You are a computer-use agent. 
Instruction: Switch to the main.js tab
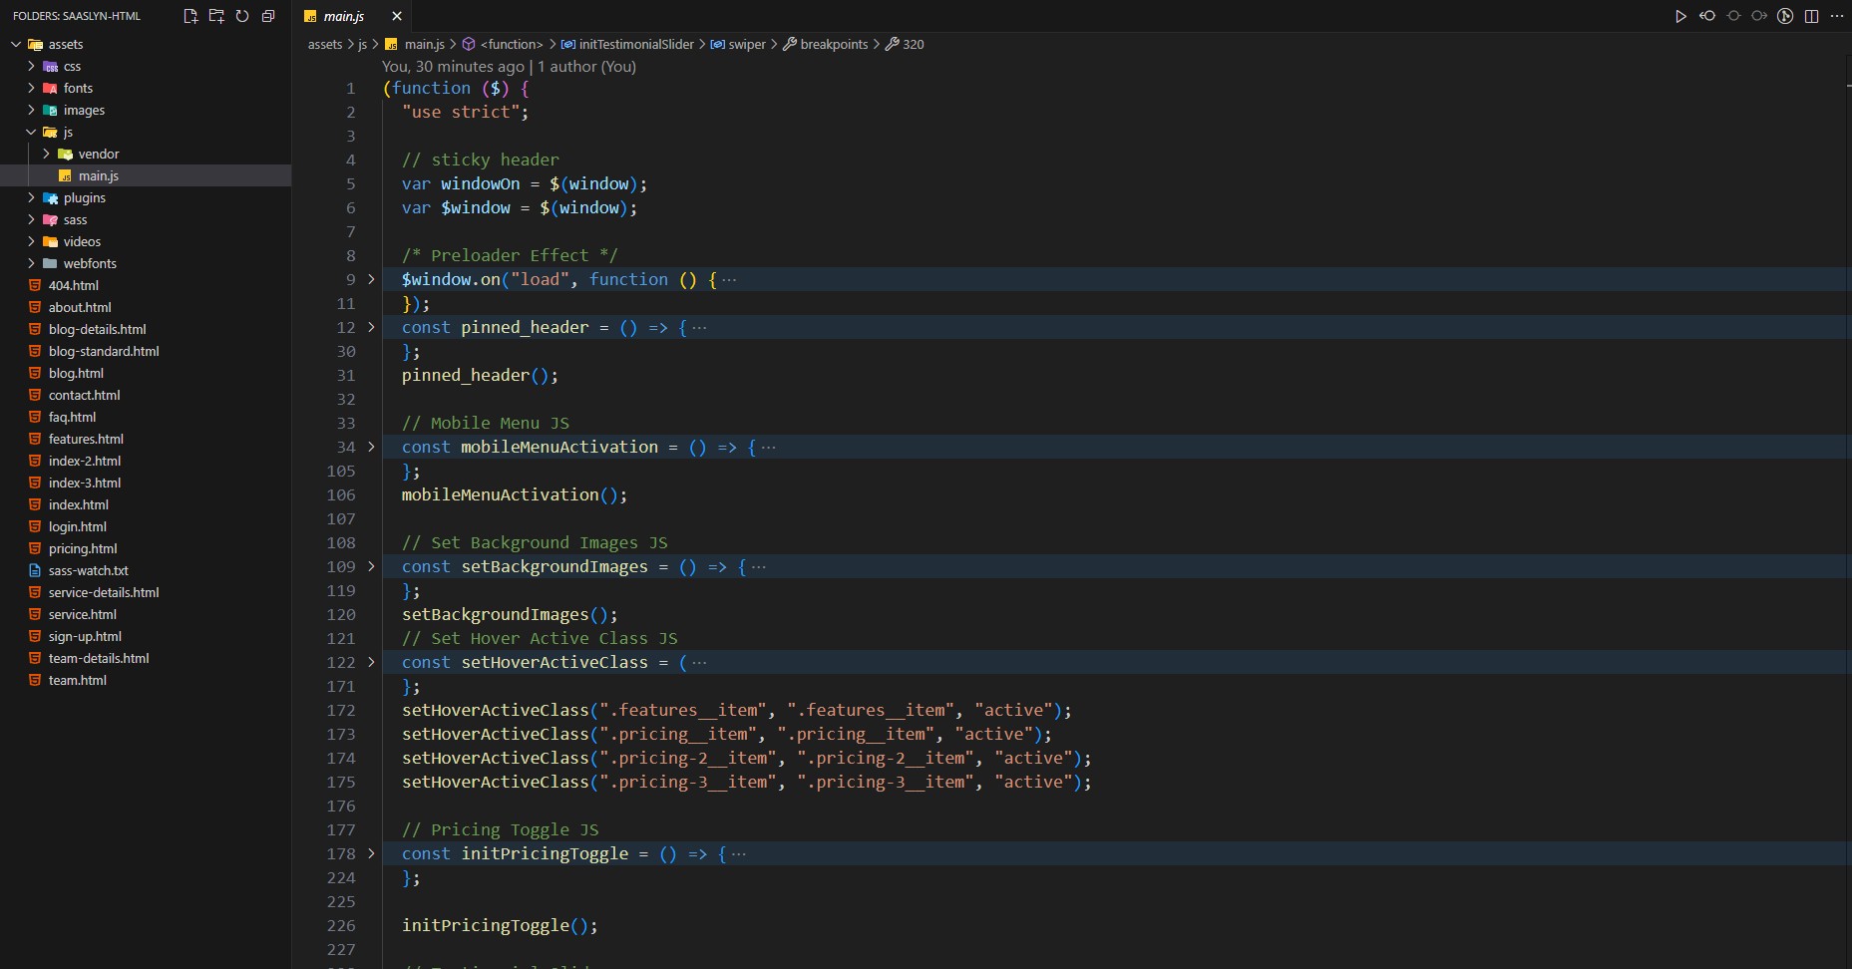pos(343,16)
